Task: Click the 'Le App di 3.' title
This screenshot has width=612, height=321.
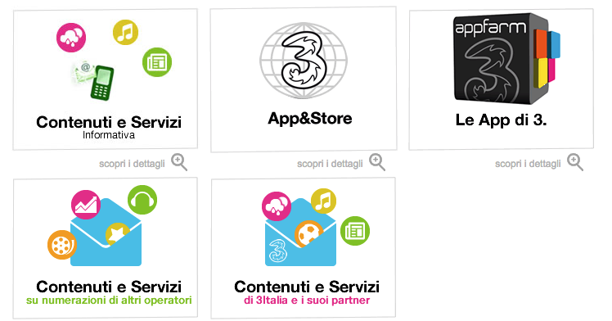Action: tap(502, 120)
